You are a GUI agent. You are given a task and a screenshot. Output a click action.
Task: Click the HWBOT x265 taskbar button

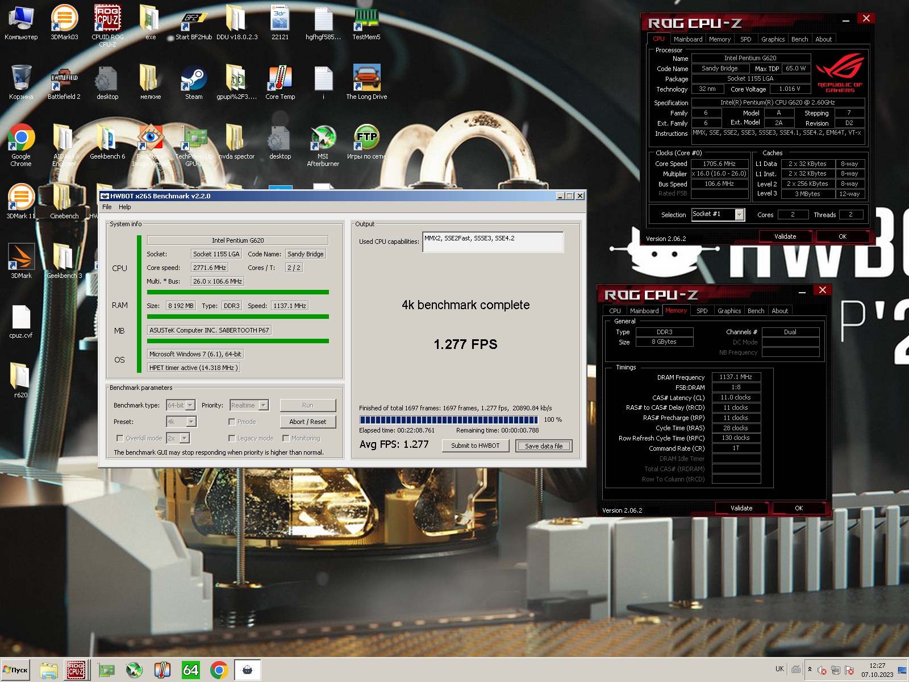pos(247,671)
